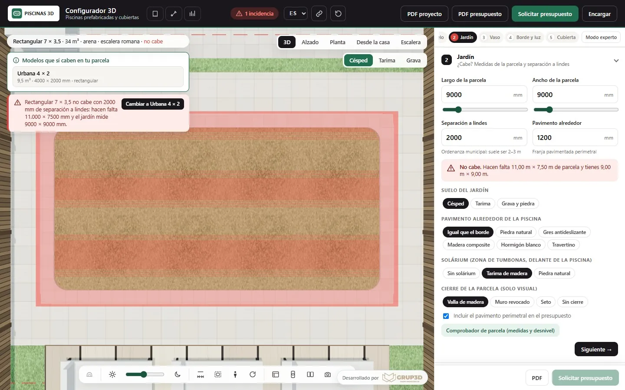Select Piedra natural for pool surround pavement
The image size is (625, 390).
(516, 232)
